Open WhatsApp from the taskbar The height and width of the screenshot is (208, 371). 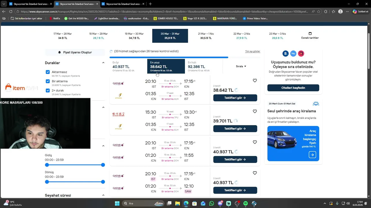point(212,203)
